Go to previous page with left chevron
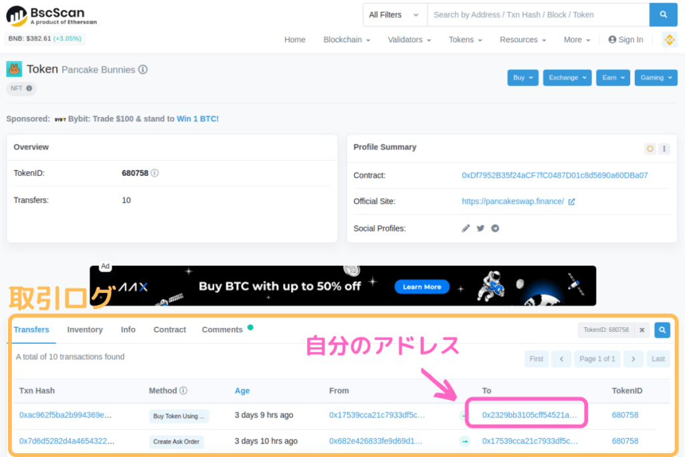 561,359
